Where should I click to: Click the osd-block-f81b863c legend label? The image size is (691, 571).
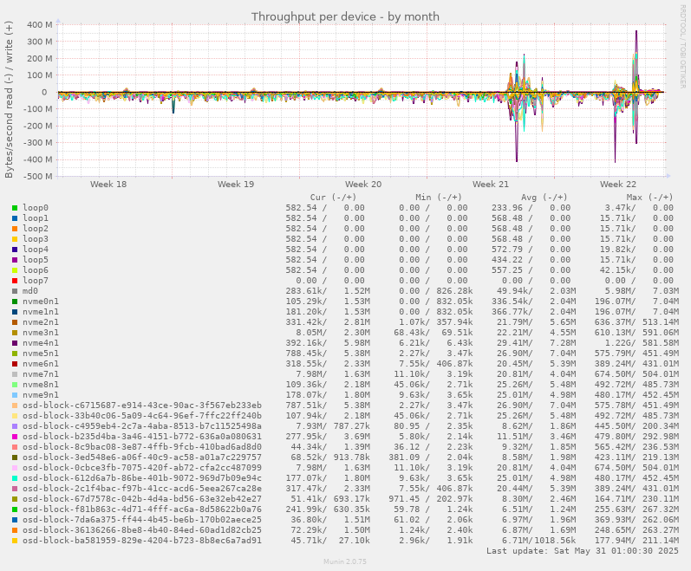tap(142, 509)
